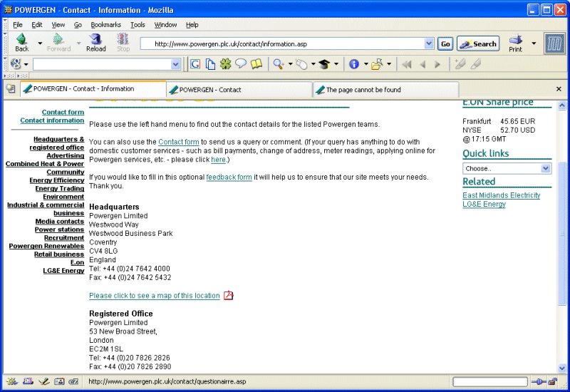Click the highlighter pen icon
The width and height of the screenshot is (570, 392).
click(460, 64)
